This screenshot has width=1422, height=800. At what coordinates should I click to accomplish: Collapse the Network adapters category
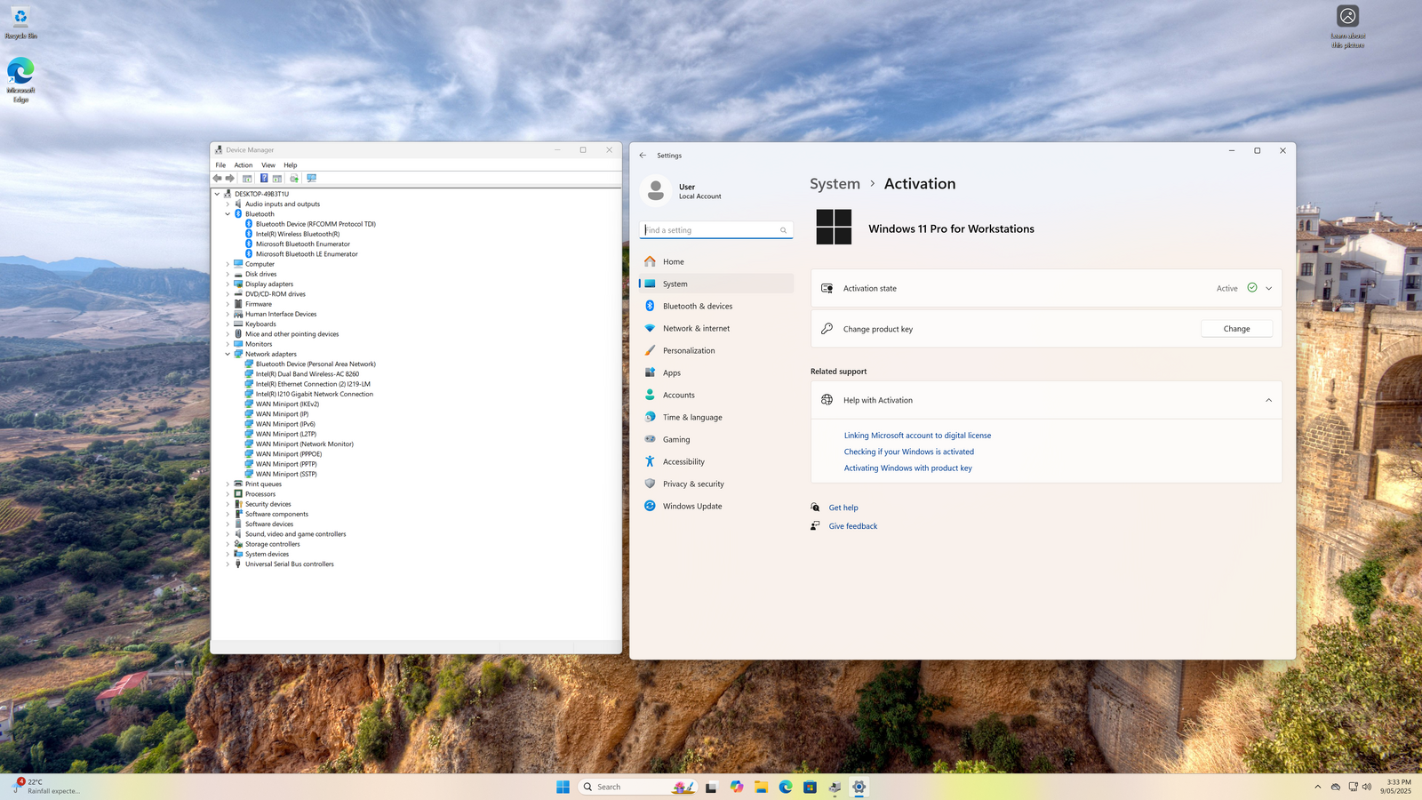pyautogui.click(x=228, y=354)
